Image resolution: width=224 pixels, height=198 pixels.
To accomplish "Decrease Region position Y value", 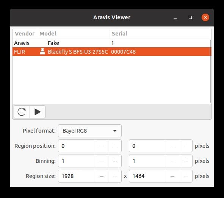I will [172, 146].
